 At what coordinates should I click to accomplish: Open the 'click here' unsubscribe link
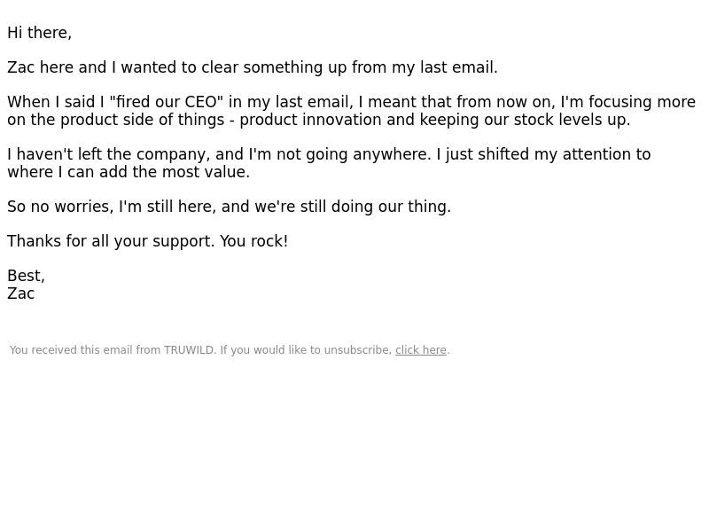pos(420,350)
